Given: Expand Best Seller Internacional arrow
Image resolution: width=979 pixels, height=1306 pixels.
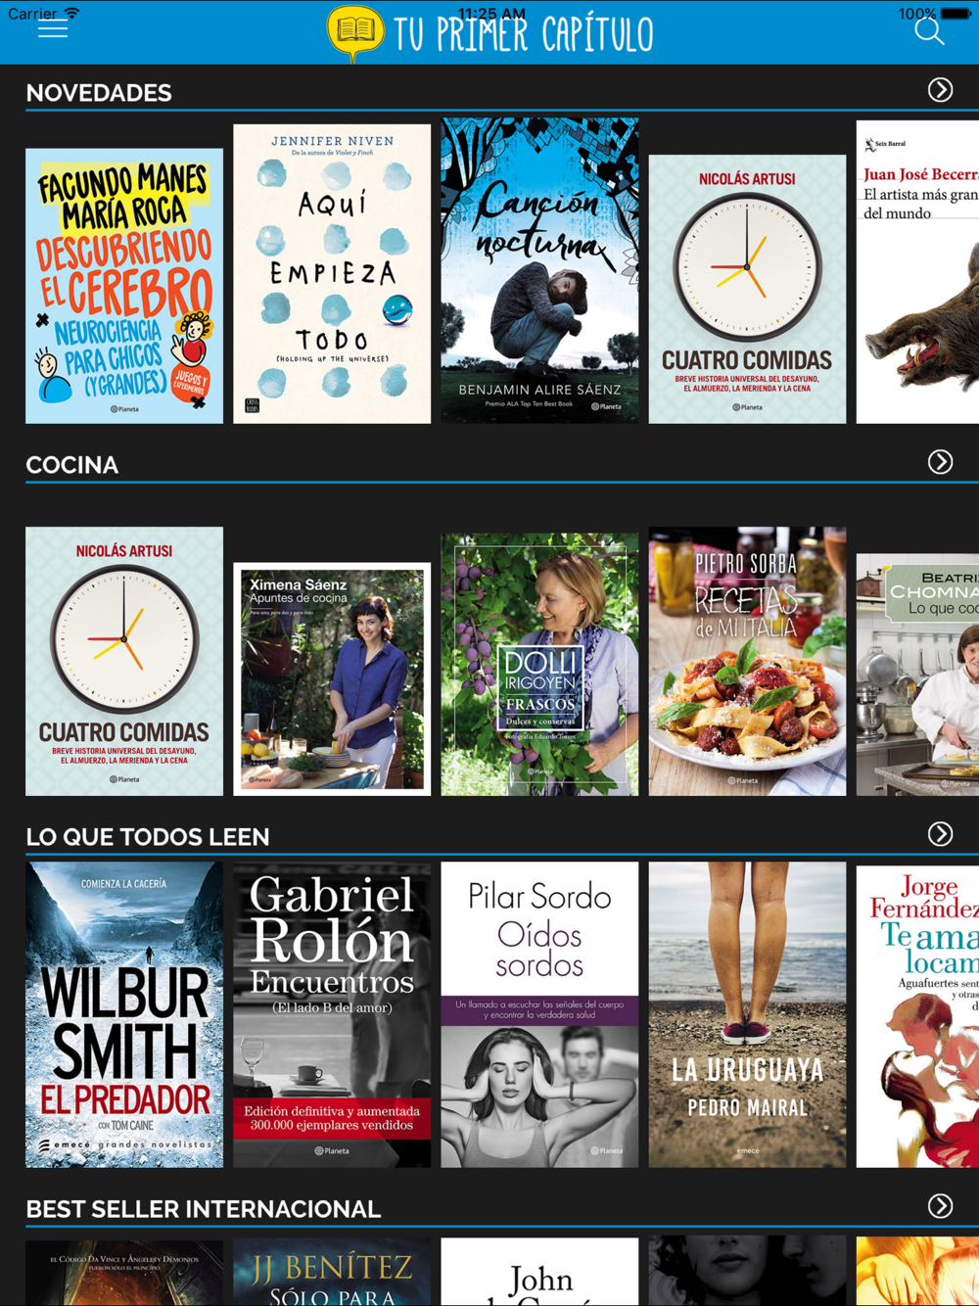Looking at the screenshot, I should pyautogui.click(x=941, y=1206).
